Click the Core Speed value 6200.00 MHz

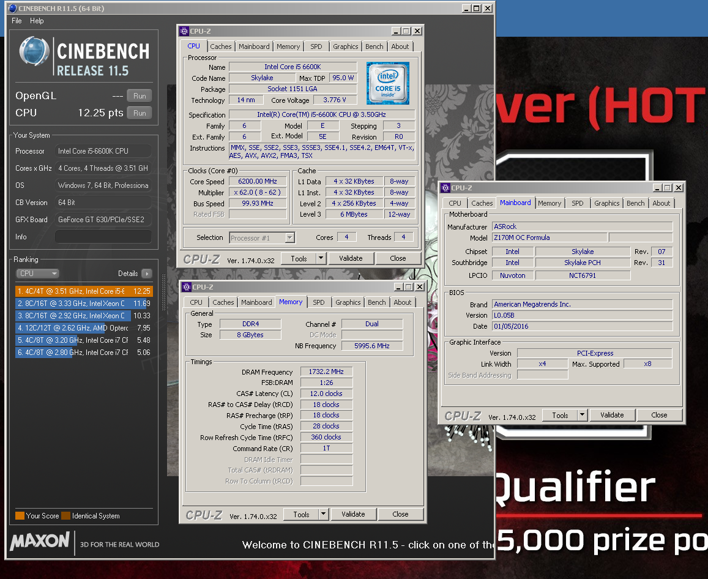tap(258, 181)
